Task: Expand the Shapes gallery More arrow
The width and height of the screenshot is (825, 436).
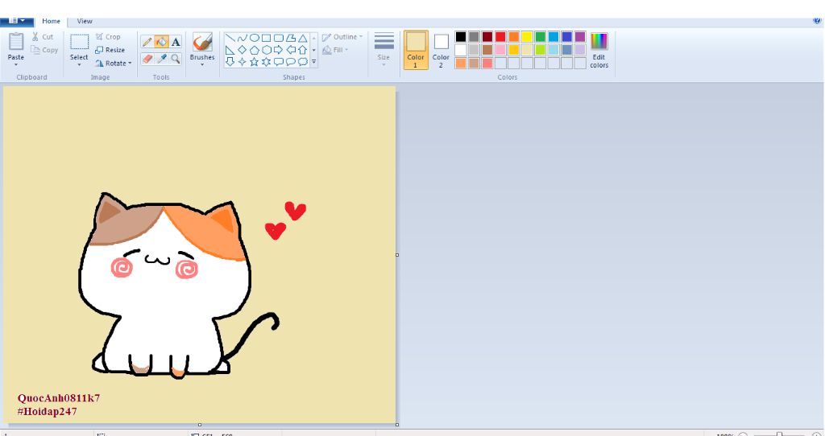Action: pos(314,62)
